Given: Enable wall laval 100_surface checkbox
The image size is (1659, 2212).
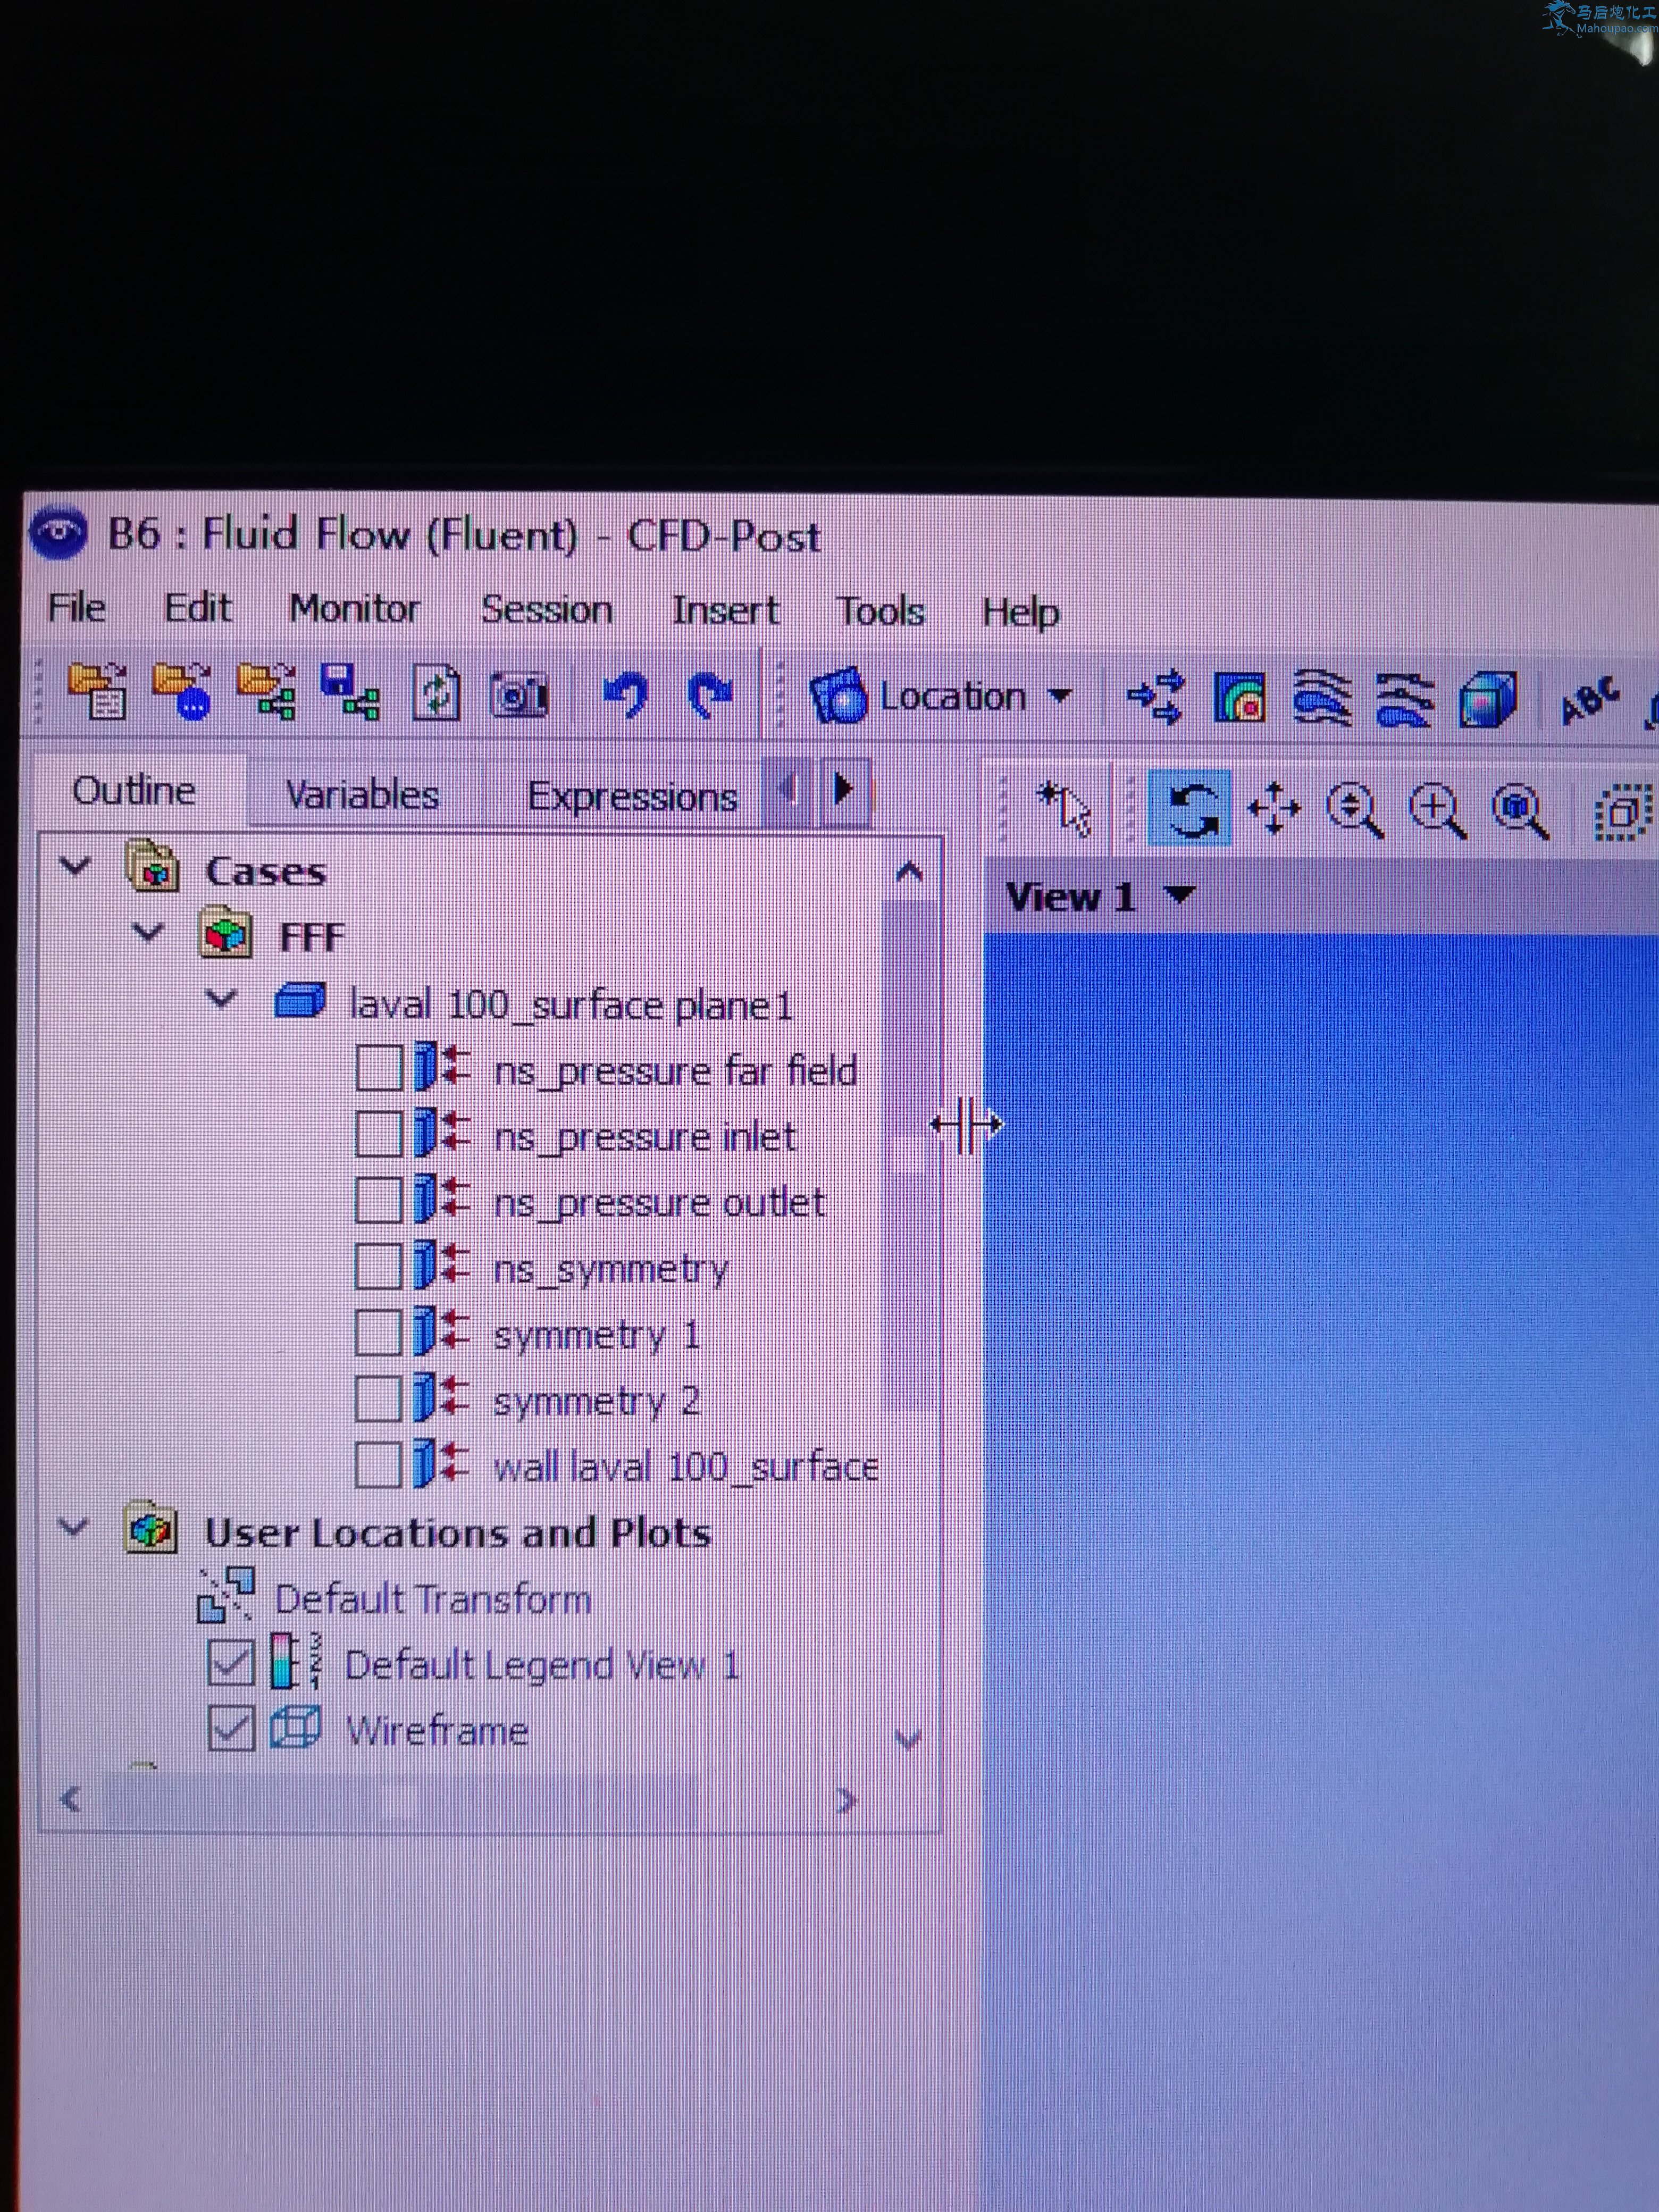Looking at the screenshot, I should coord(380,1466).
